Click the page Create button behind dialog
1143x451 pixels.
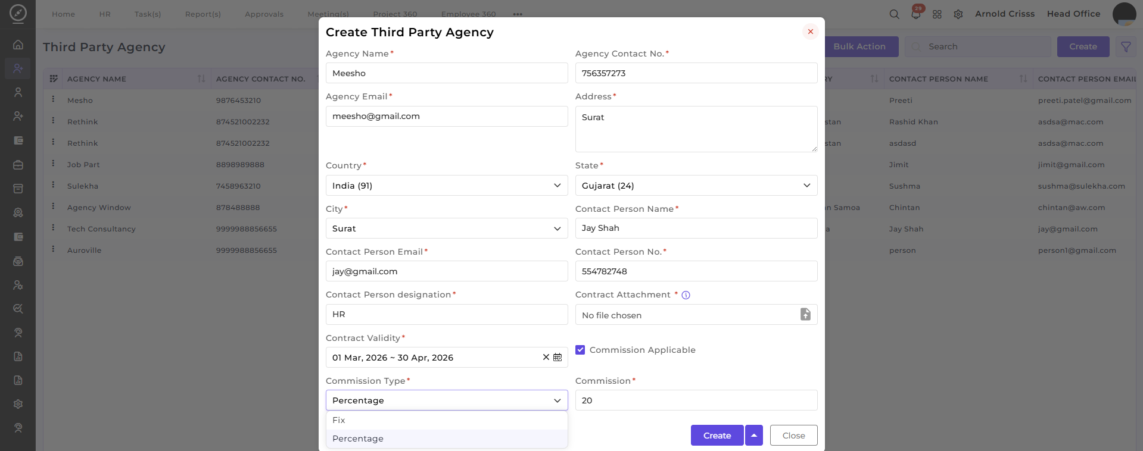coord(1083,46)
